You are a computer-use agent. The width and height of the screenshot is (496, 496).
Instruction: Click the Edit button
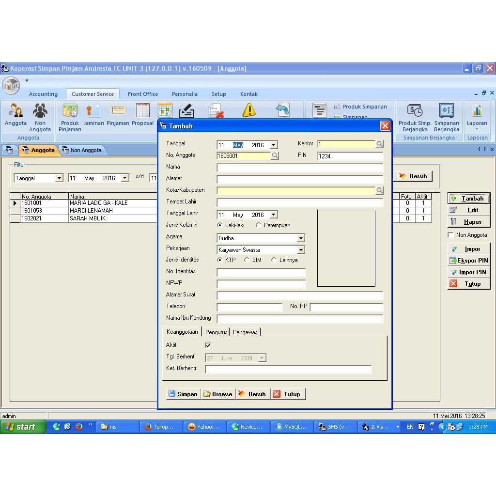click(469, 210)
